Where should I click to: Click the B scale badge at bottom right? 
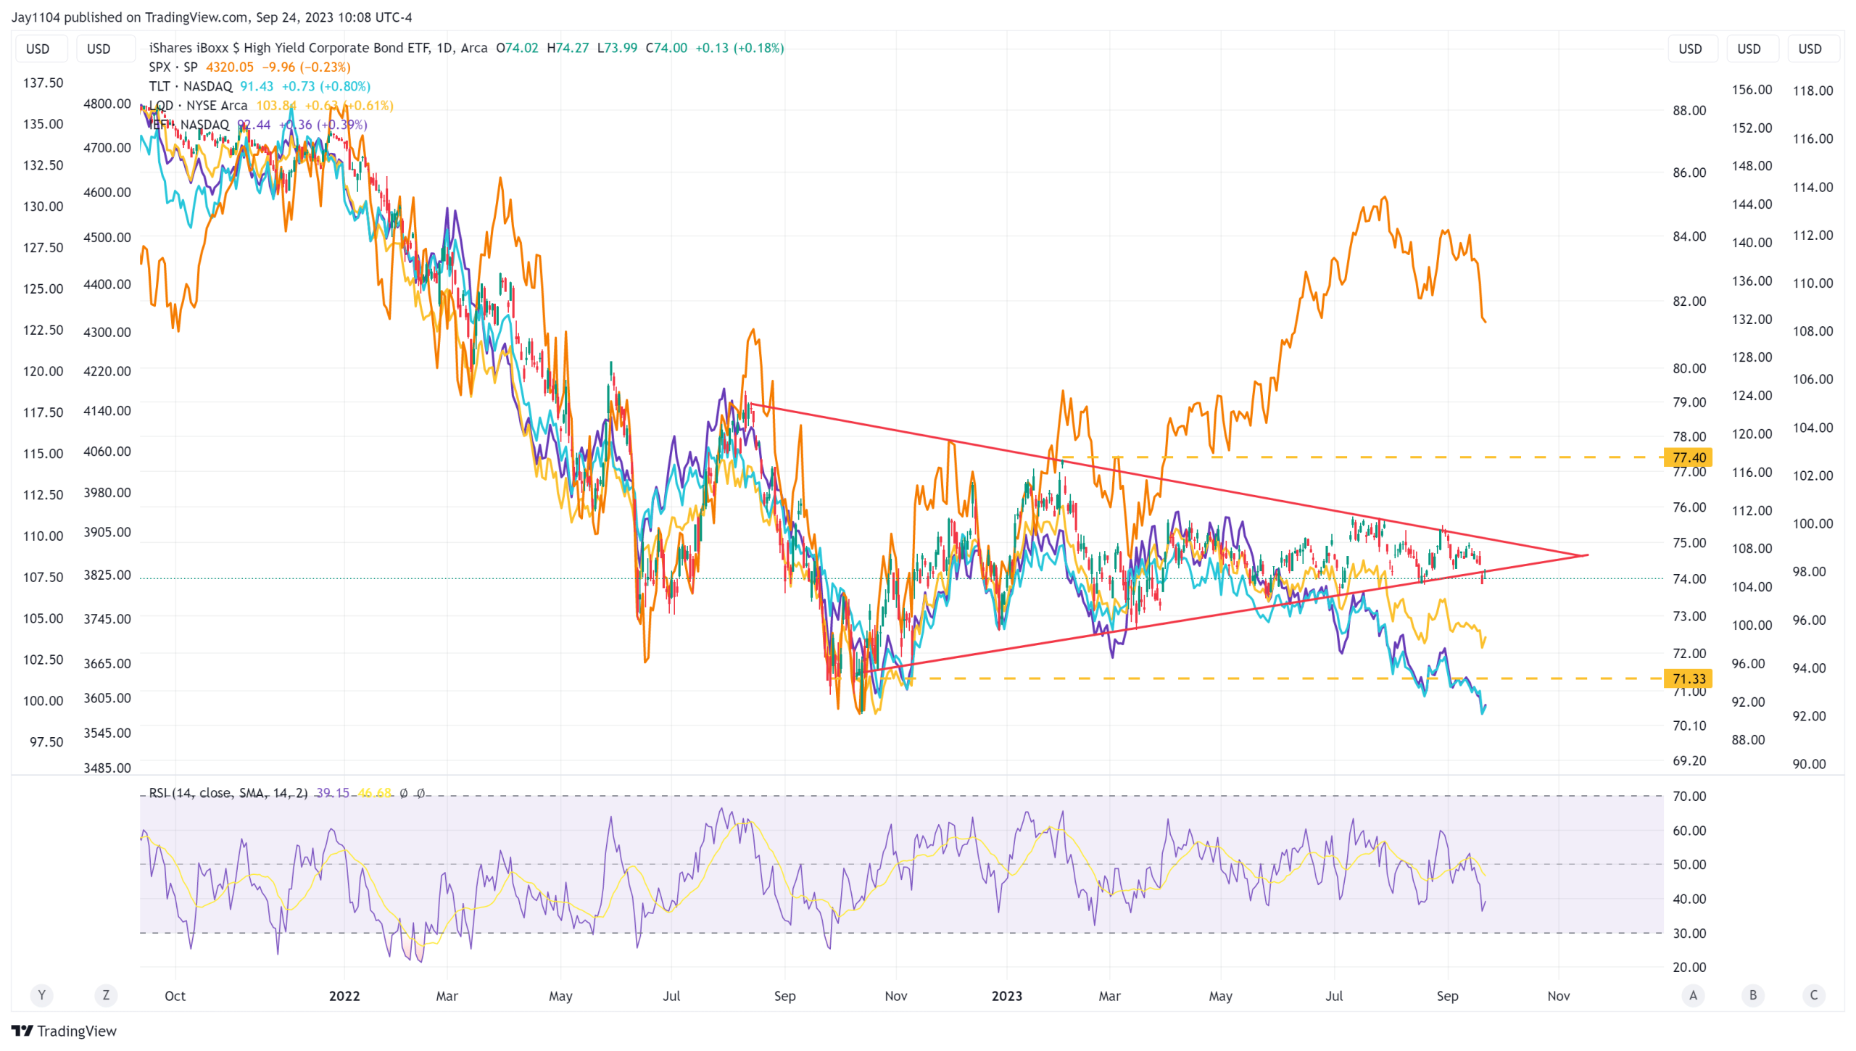click(1753, 995)
